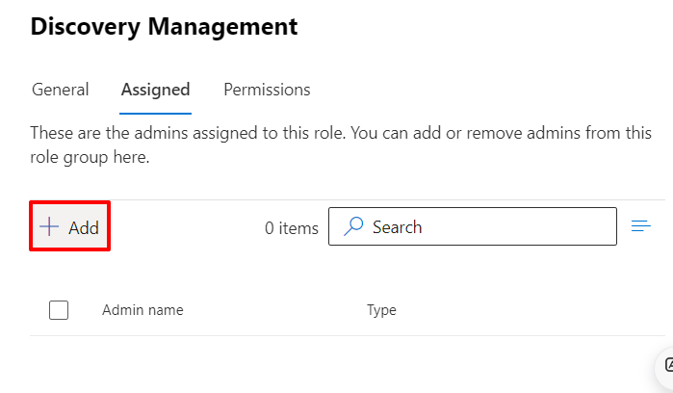Sort by the Admin name column header
The width and height of the screenshot is (673, 393).
coord(142,310)
